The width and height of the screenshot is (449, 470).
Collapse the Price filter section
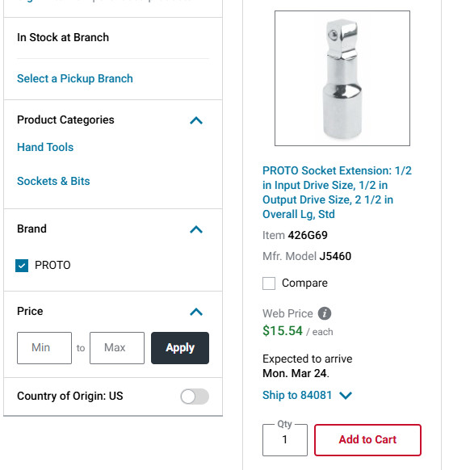[x=196, y=312]
